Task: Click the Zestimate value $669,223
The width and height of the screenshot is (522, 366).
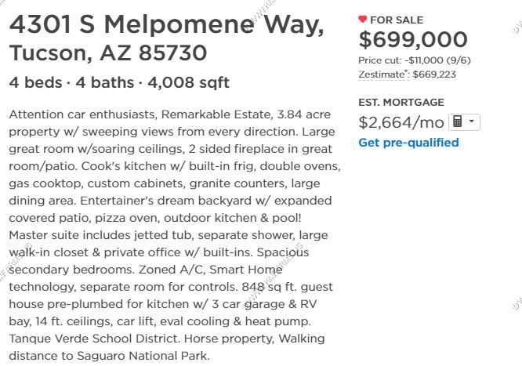Action: pos(434,74)
